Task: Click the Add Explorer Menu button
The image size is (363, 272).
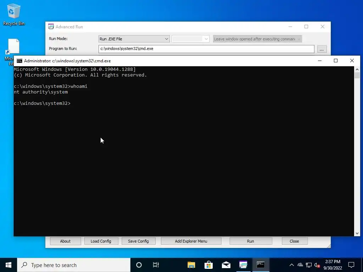Action: click(x=191, y=241)
